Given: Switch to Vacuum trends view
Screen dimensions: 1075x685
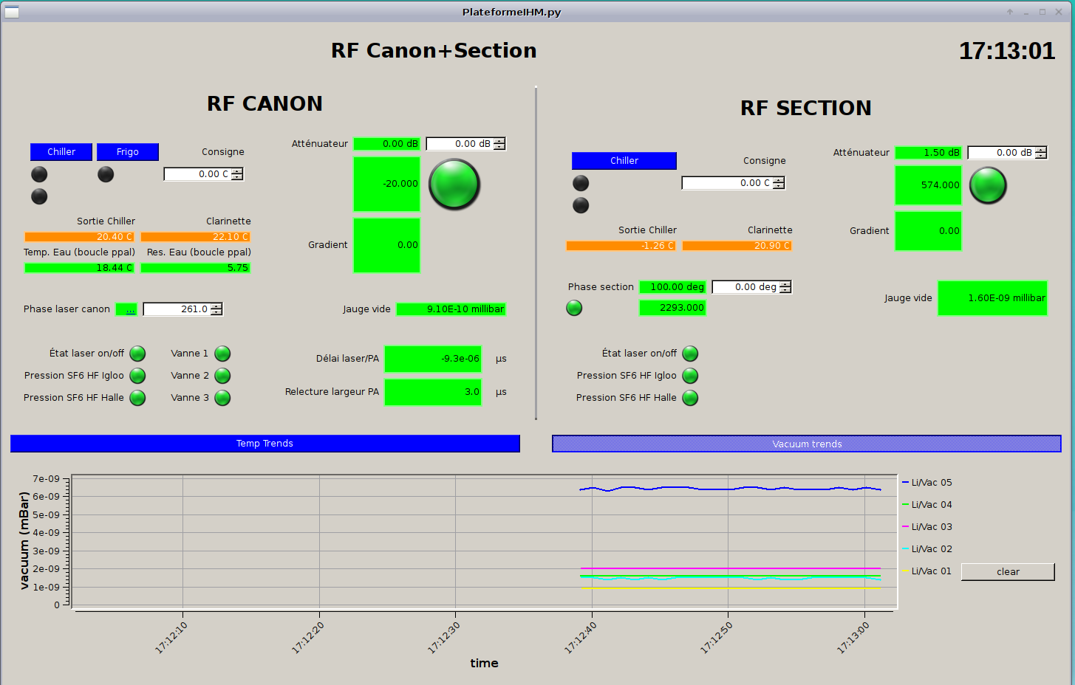Looking at the screenshot, I should (806, 444).
